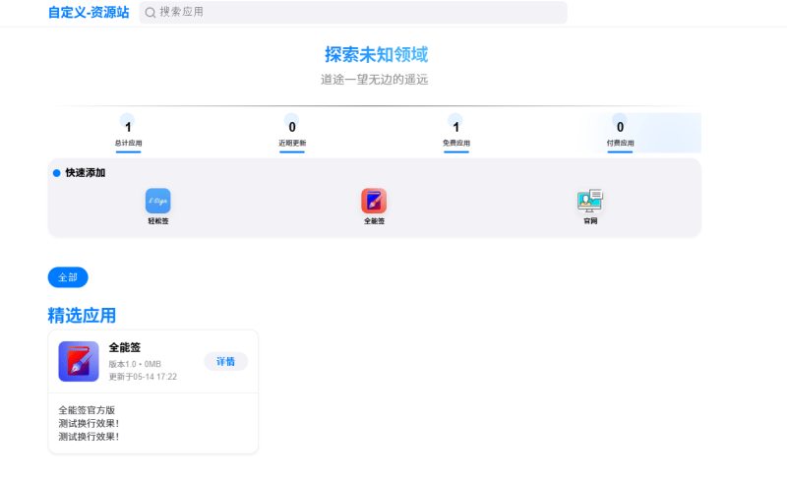Click the 全能签 quick-add icon
Viewport: 787px width, 481px height.
click(x=374, y=201)
